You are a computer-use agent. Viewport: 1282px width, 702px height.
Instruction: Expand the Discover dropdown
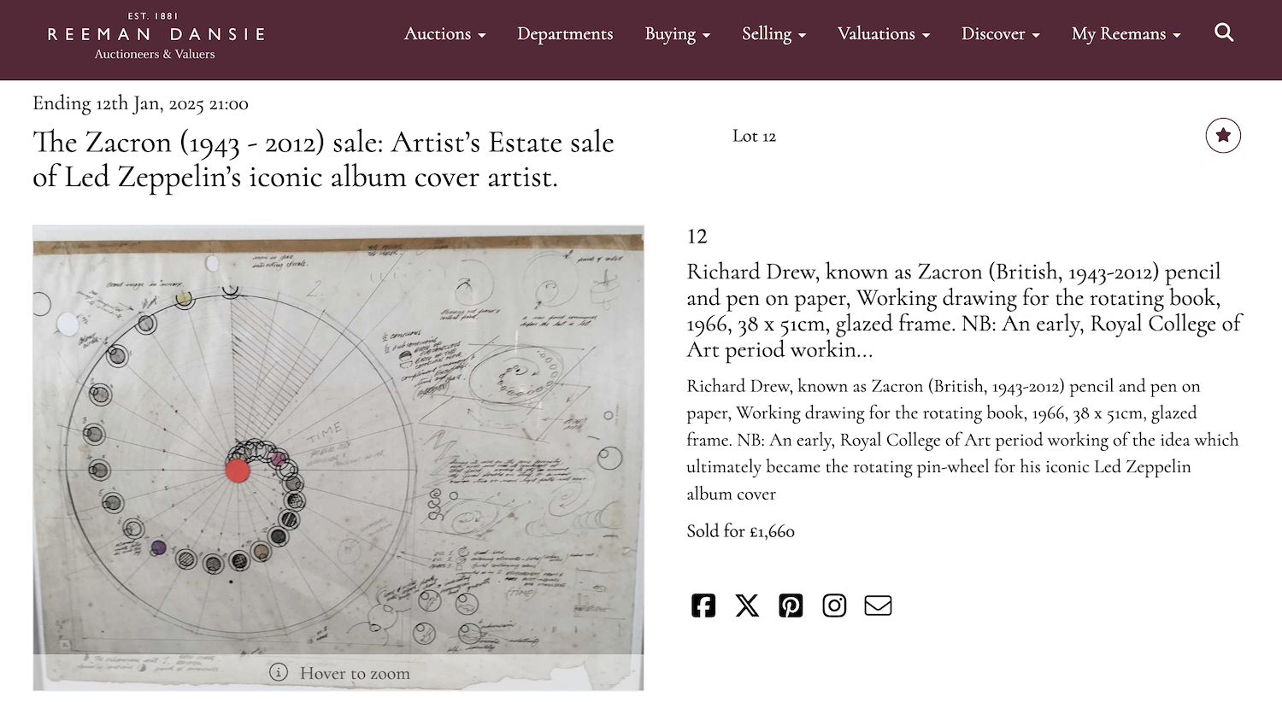pos(1000,33)
